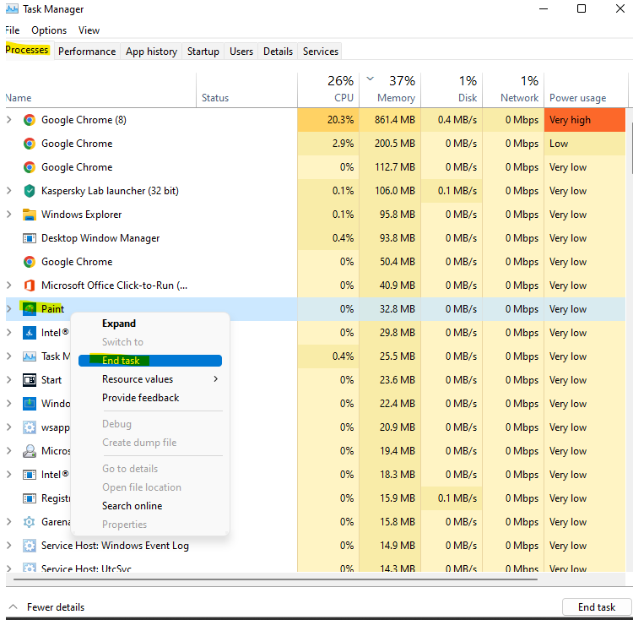Click the Desktop Window Manager icon
Viewport: 633px width, 620px height.
pos(29,238)
